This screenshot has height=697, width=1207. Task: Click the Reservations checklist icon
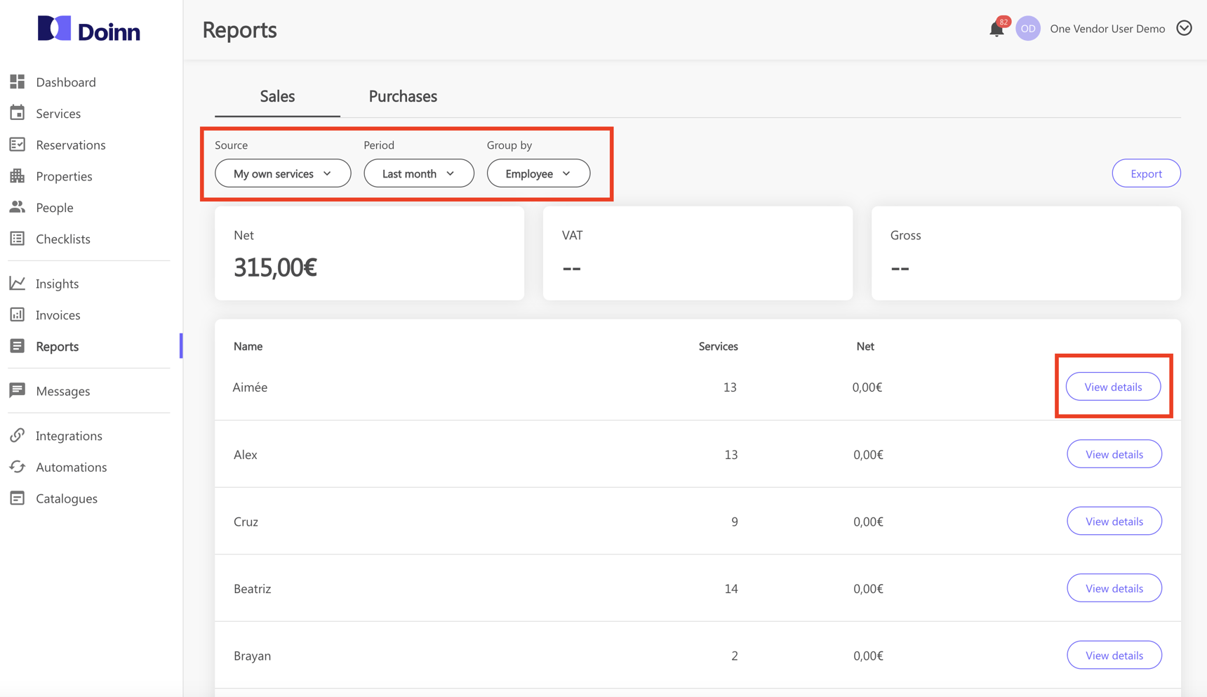click(18, 145)
